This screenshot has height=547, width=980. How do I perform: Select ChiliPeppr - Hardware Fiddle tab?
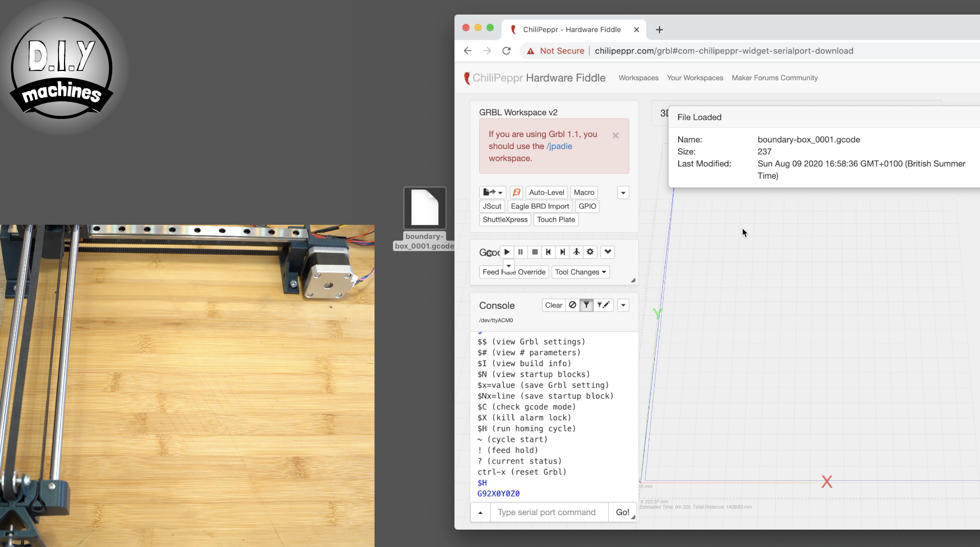click(x=572, y=30)
